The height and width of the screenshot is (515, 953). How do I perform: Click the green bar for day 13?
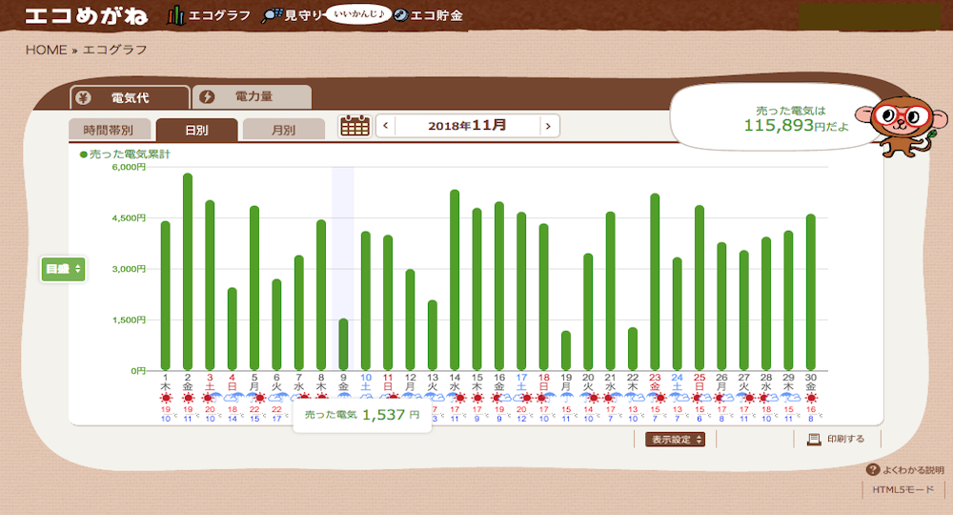(x=432, y=335)
